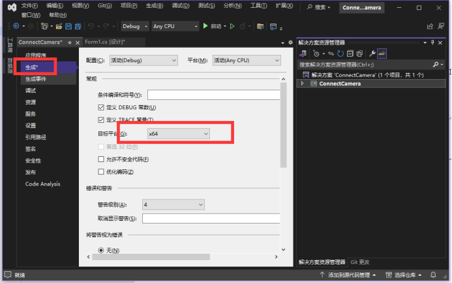This screenshot has width=452, height=283.
Task: Click the Live Share icon at top right
Action: click(x=430, y=27)
